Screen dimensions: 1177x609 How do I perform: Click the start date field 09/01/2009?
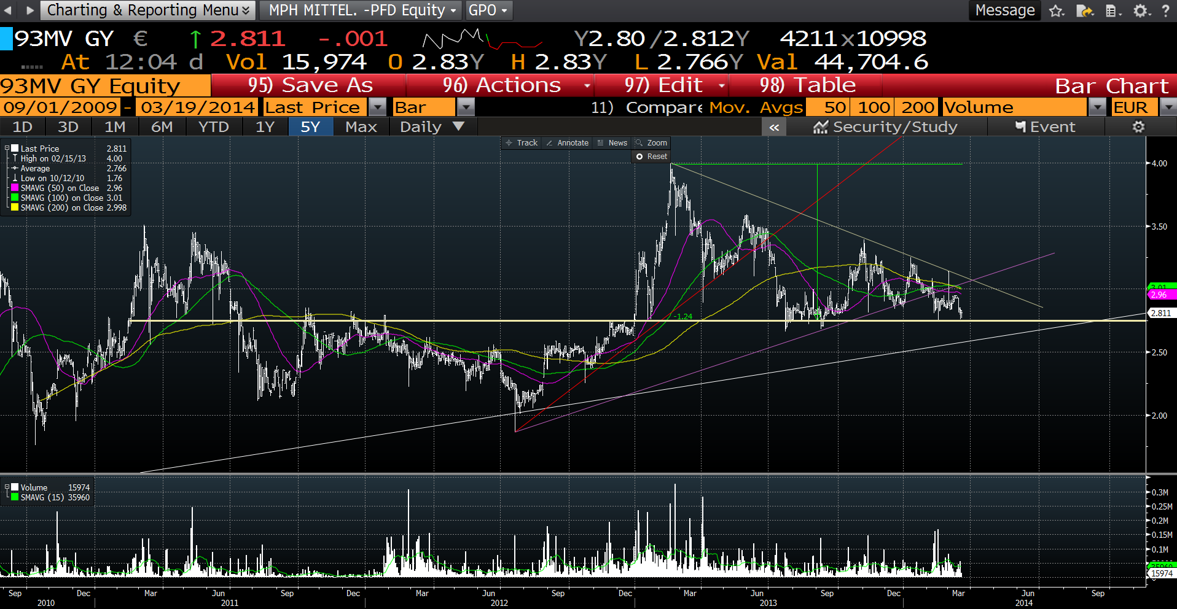click(60, 107)
